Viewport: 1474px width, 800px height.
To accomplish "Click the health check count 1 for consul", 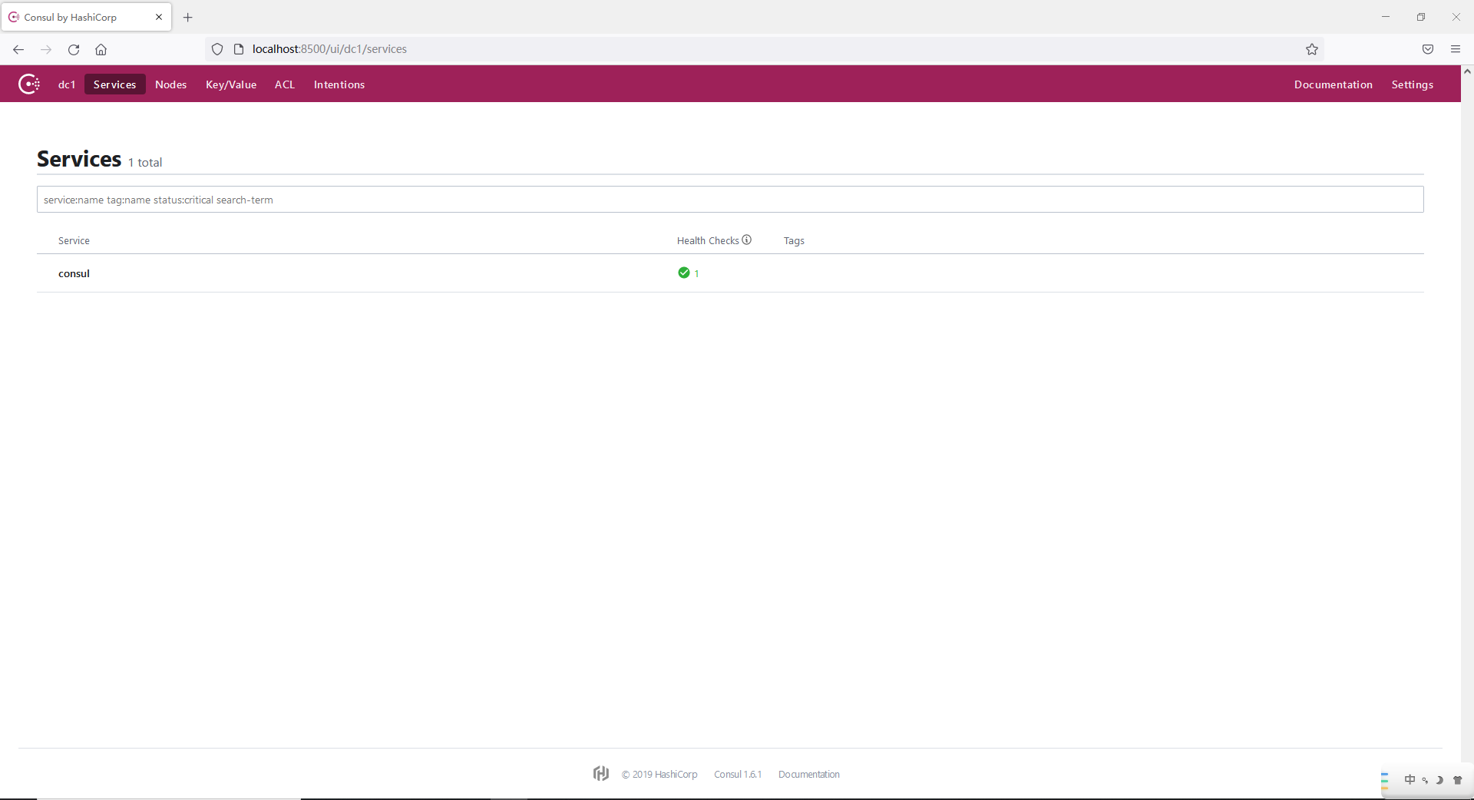I will [x=696, y=273].
